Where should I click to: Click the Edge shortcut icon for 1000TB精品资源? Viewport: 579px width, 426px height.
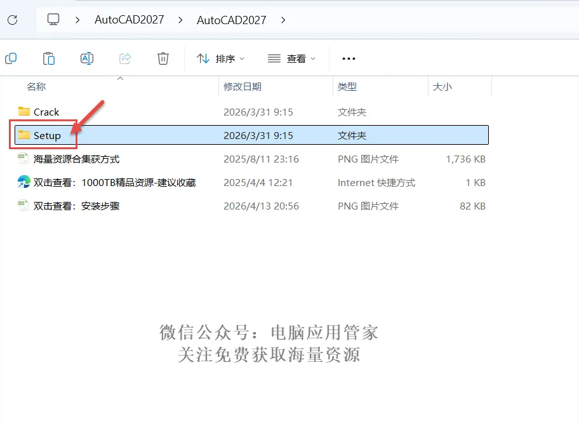tap(24, 182)
